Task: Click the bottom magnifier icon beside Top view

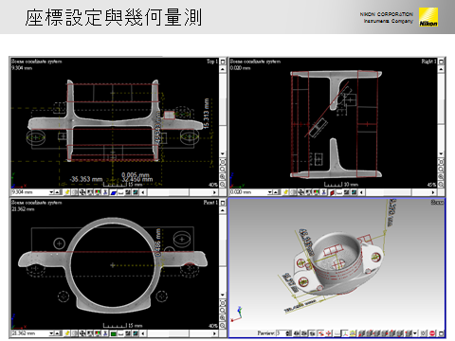Action: pyautogui.click(x=223, y=185)
